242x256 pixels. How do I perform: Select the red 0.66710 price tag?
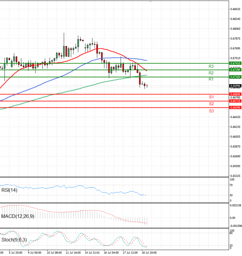(235, 101)
